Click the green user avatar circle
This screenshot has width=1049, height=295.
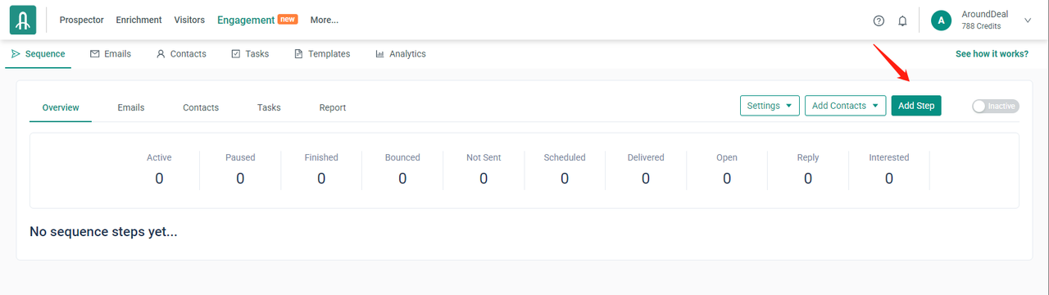coord(942,20)
